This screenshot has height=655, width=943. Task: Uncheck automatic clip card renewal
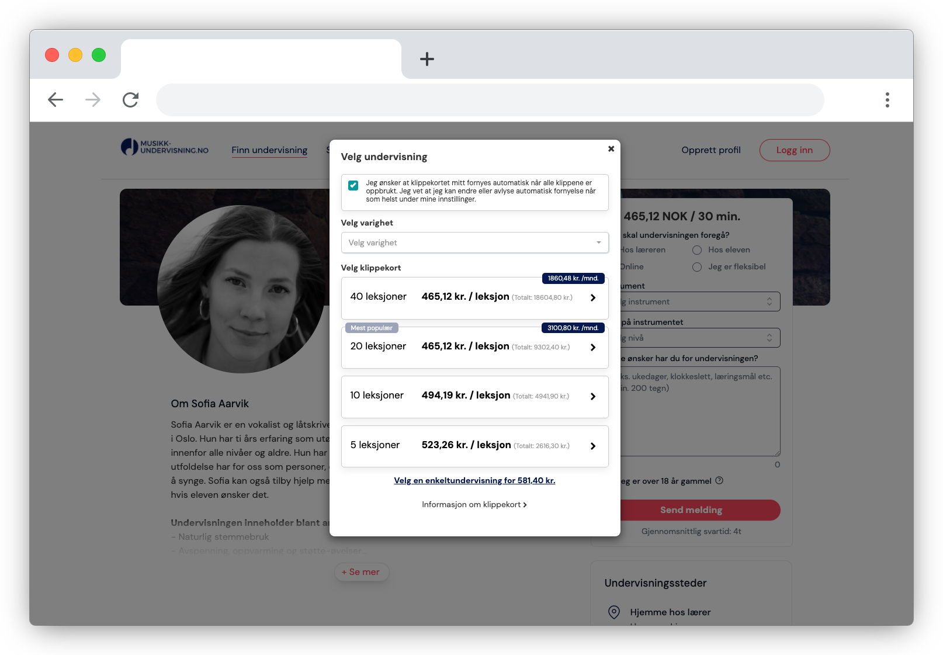[353, 185]
